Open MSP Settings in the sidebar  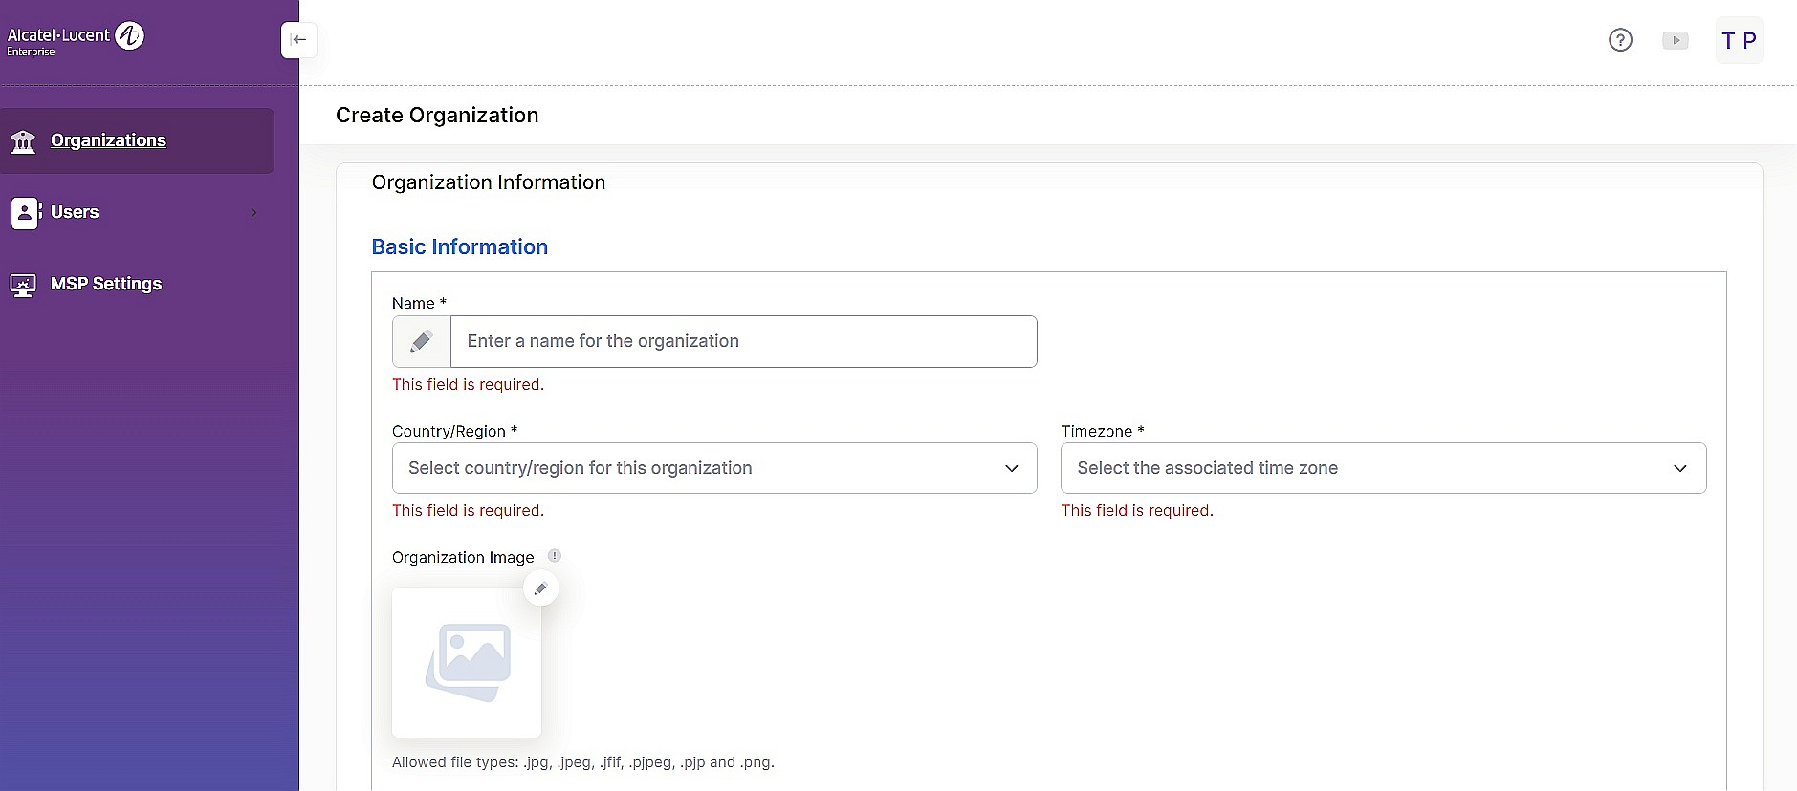(137, 284)
